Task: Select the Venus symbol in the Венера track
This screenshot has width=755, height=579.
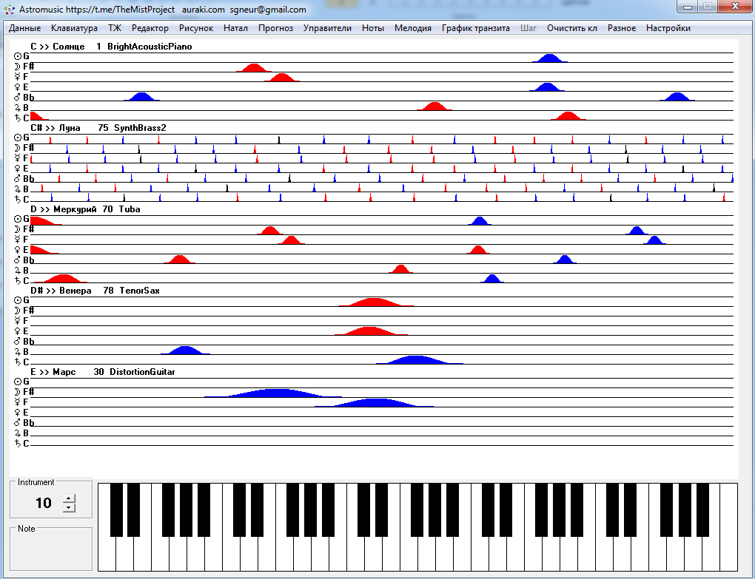Action: click(x=18, y=331)
